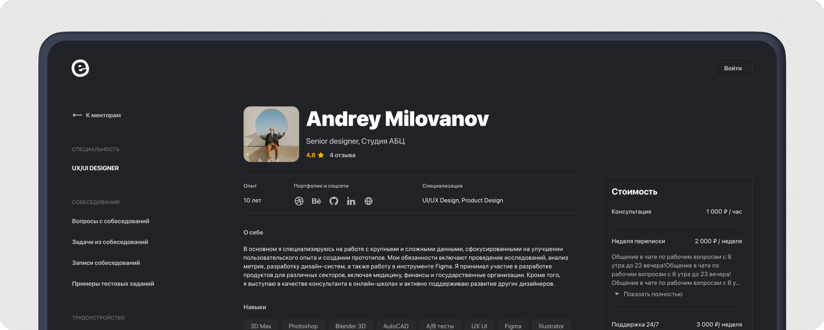Click the yellow rating star
The width and height of the screenshot is (824, 330).
pyautogui.click(x=321, y=156)
